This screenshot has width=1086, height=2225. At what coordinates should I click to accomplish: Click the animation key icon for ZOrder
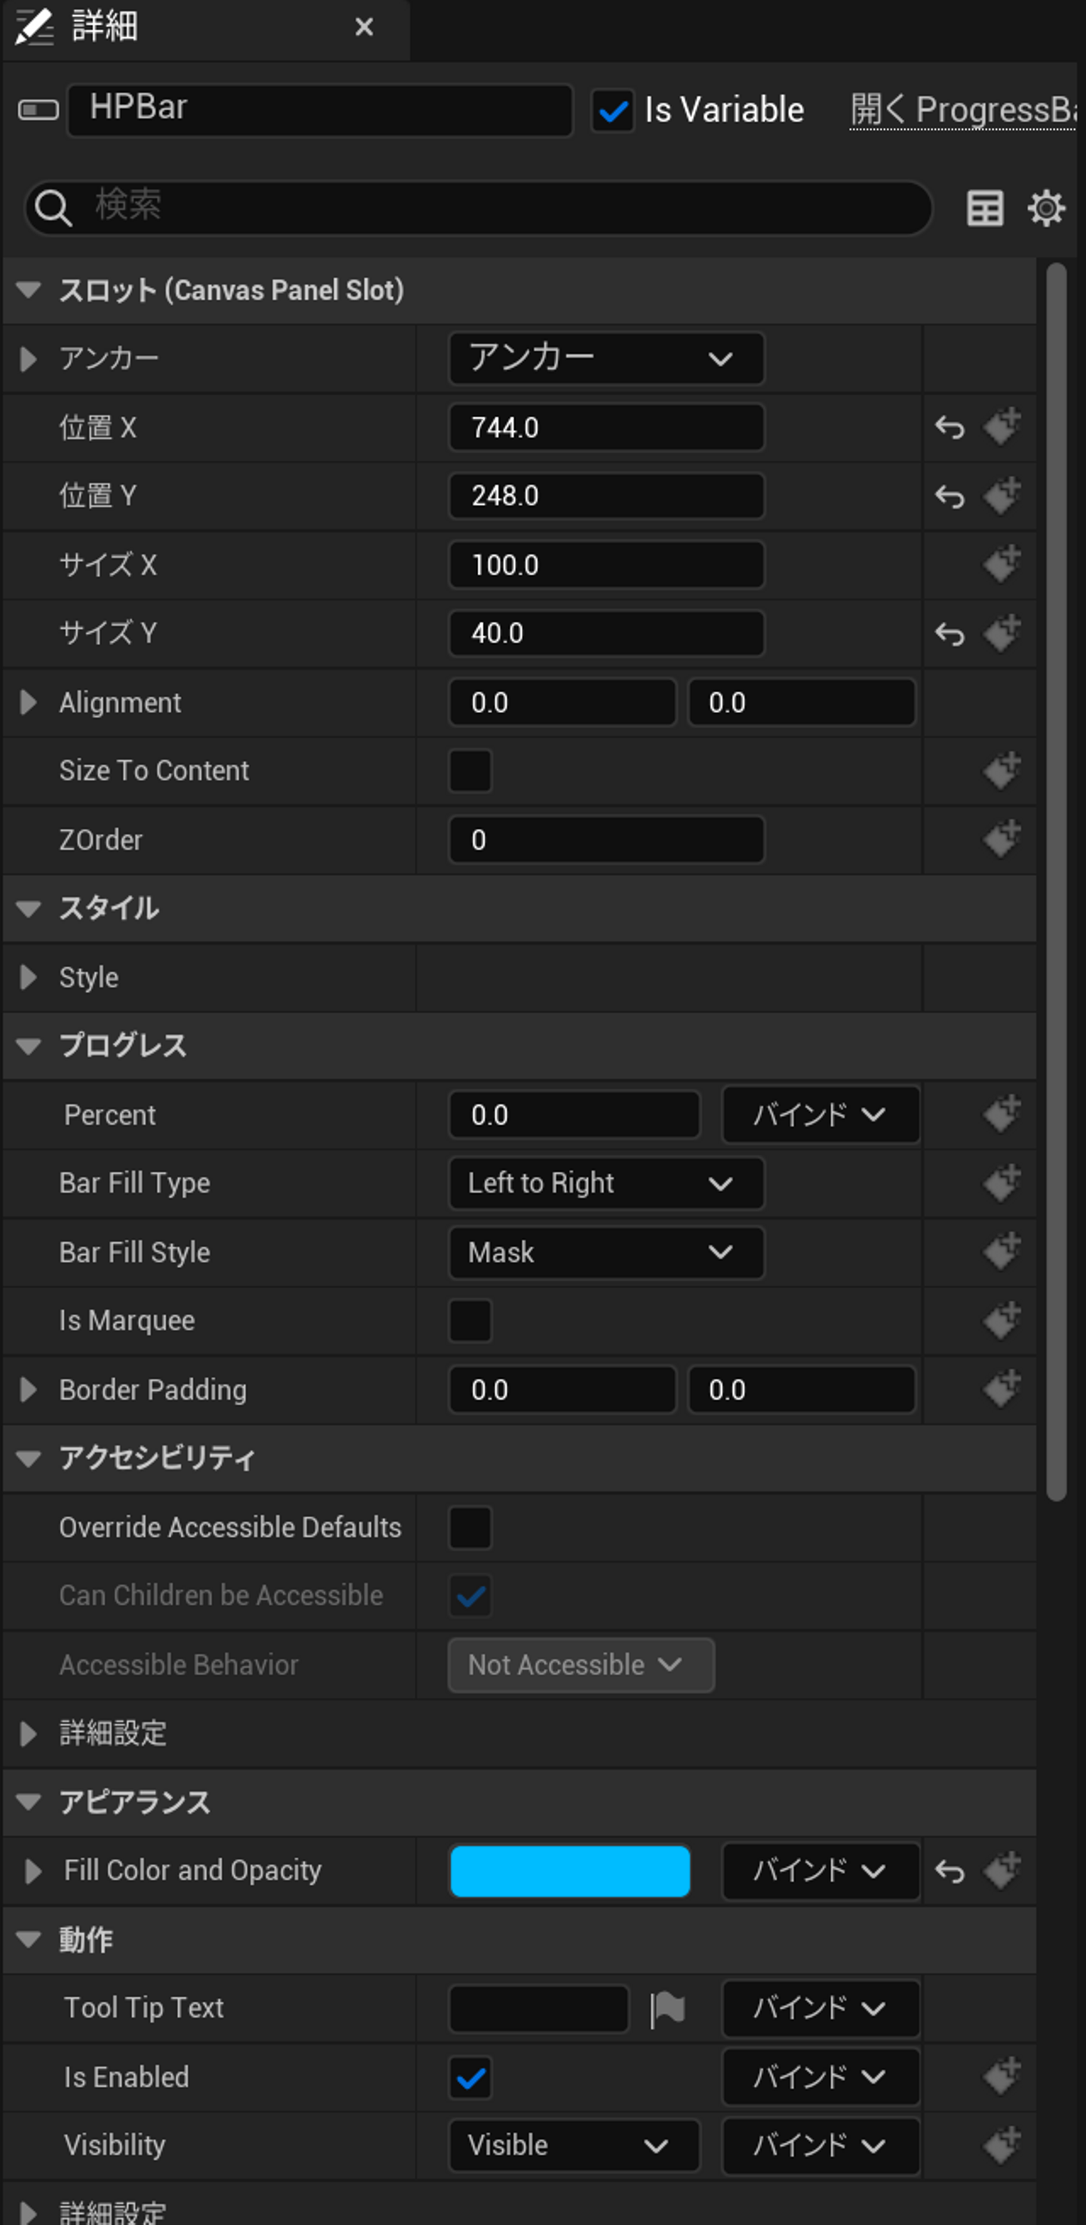1002,839
